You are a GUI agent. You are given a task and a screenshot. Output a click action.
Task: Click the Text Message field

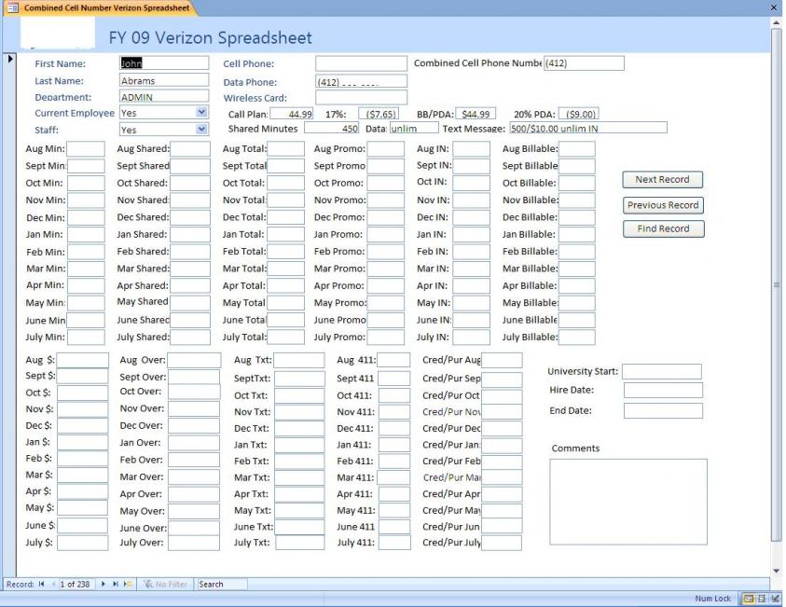coord(588,128)
